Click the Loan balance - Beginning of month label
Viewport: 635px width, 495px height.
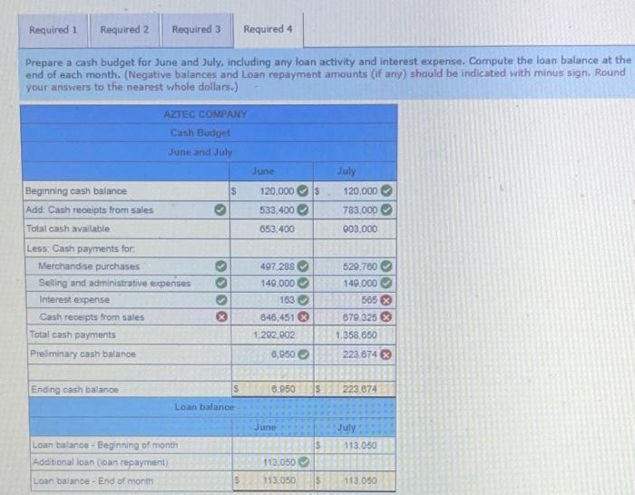pyautogui.click(x=105, y=445)
